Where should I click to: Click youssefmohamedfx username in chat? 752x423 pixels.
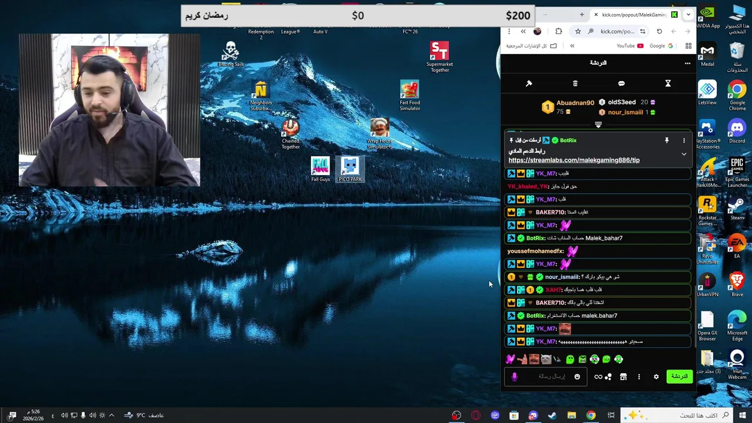535,251
